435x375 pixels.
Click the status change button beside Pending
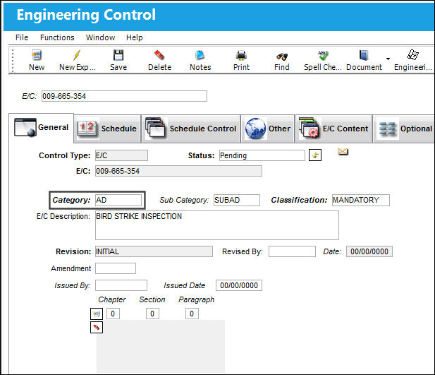click(315, 155)
